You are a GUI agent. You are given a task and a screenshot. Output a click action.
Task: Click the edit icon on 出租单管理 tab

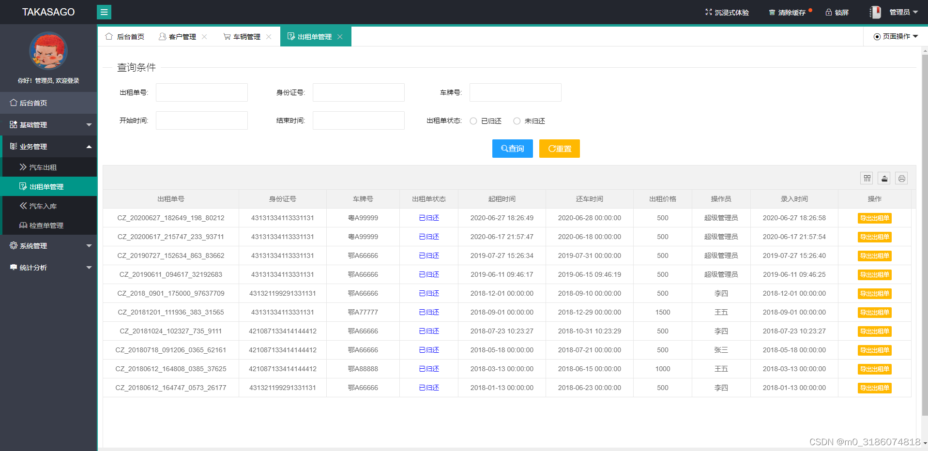pyautogui.click(x=291, y=36)
